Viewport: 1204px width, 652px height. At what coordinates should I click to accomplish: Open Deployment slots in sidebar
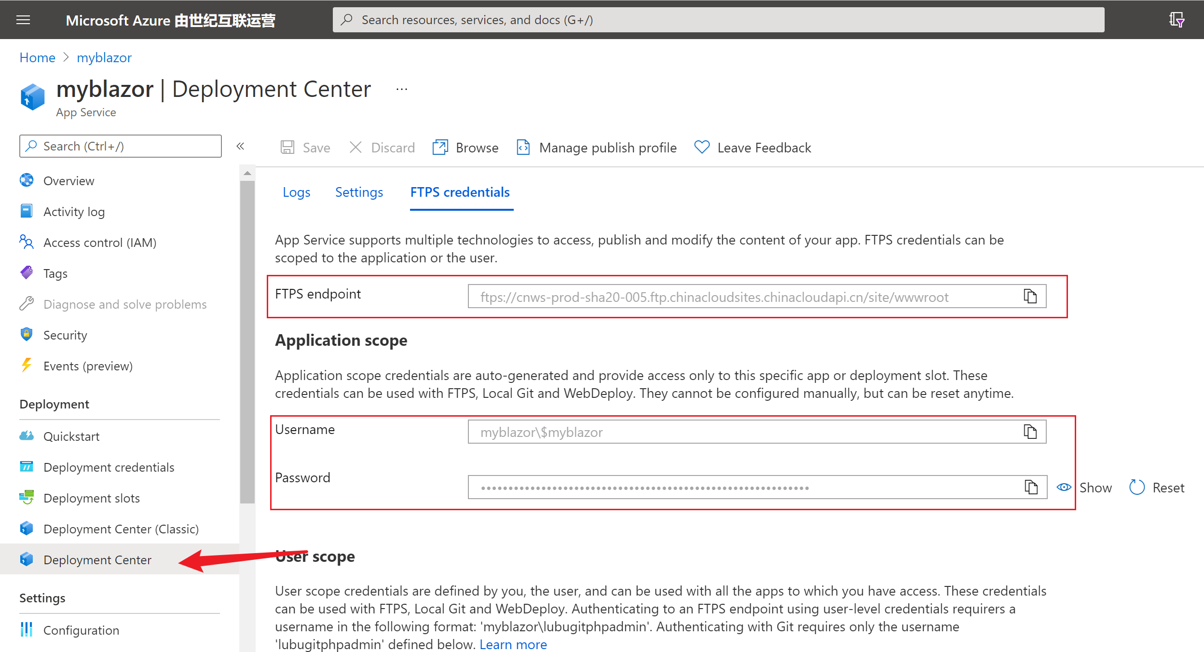click(x=91, y=498)
